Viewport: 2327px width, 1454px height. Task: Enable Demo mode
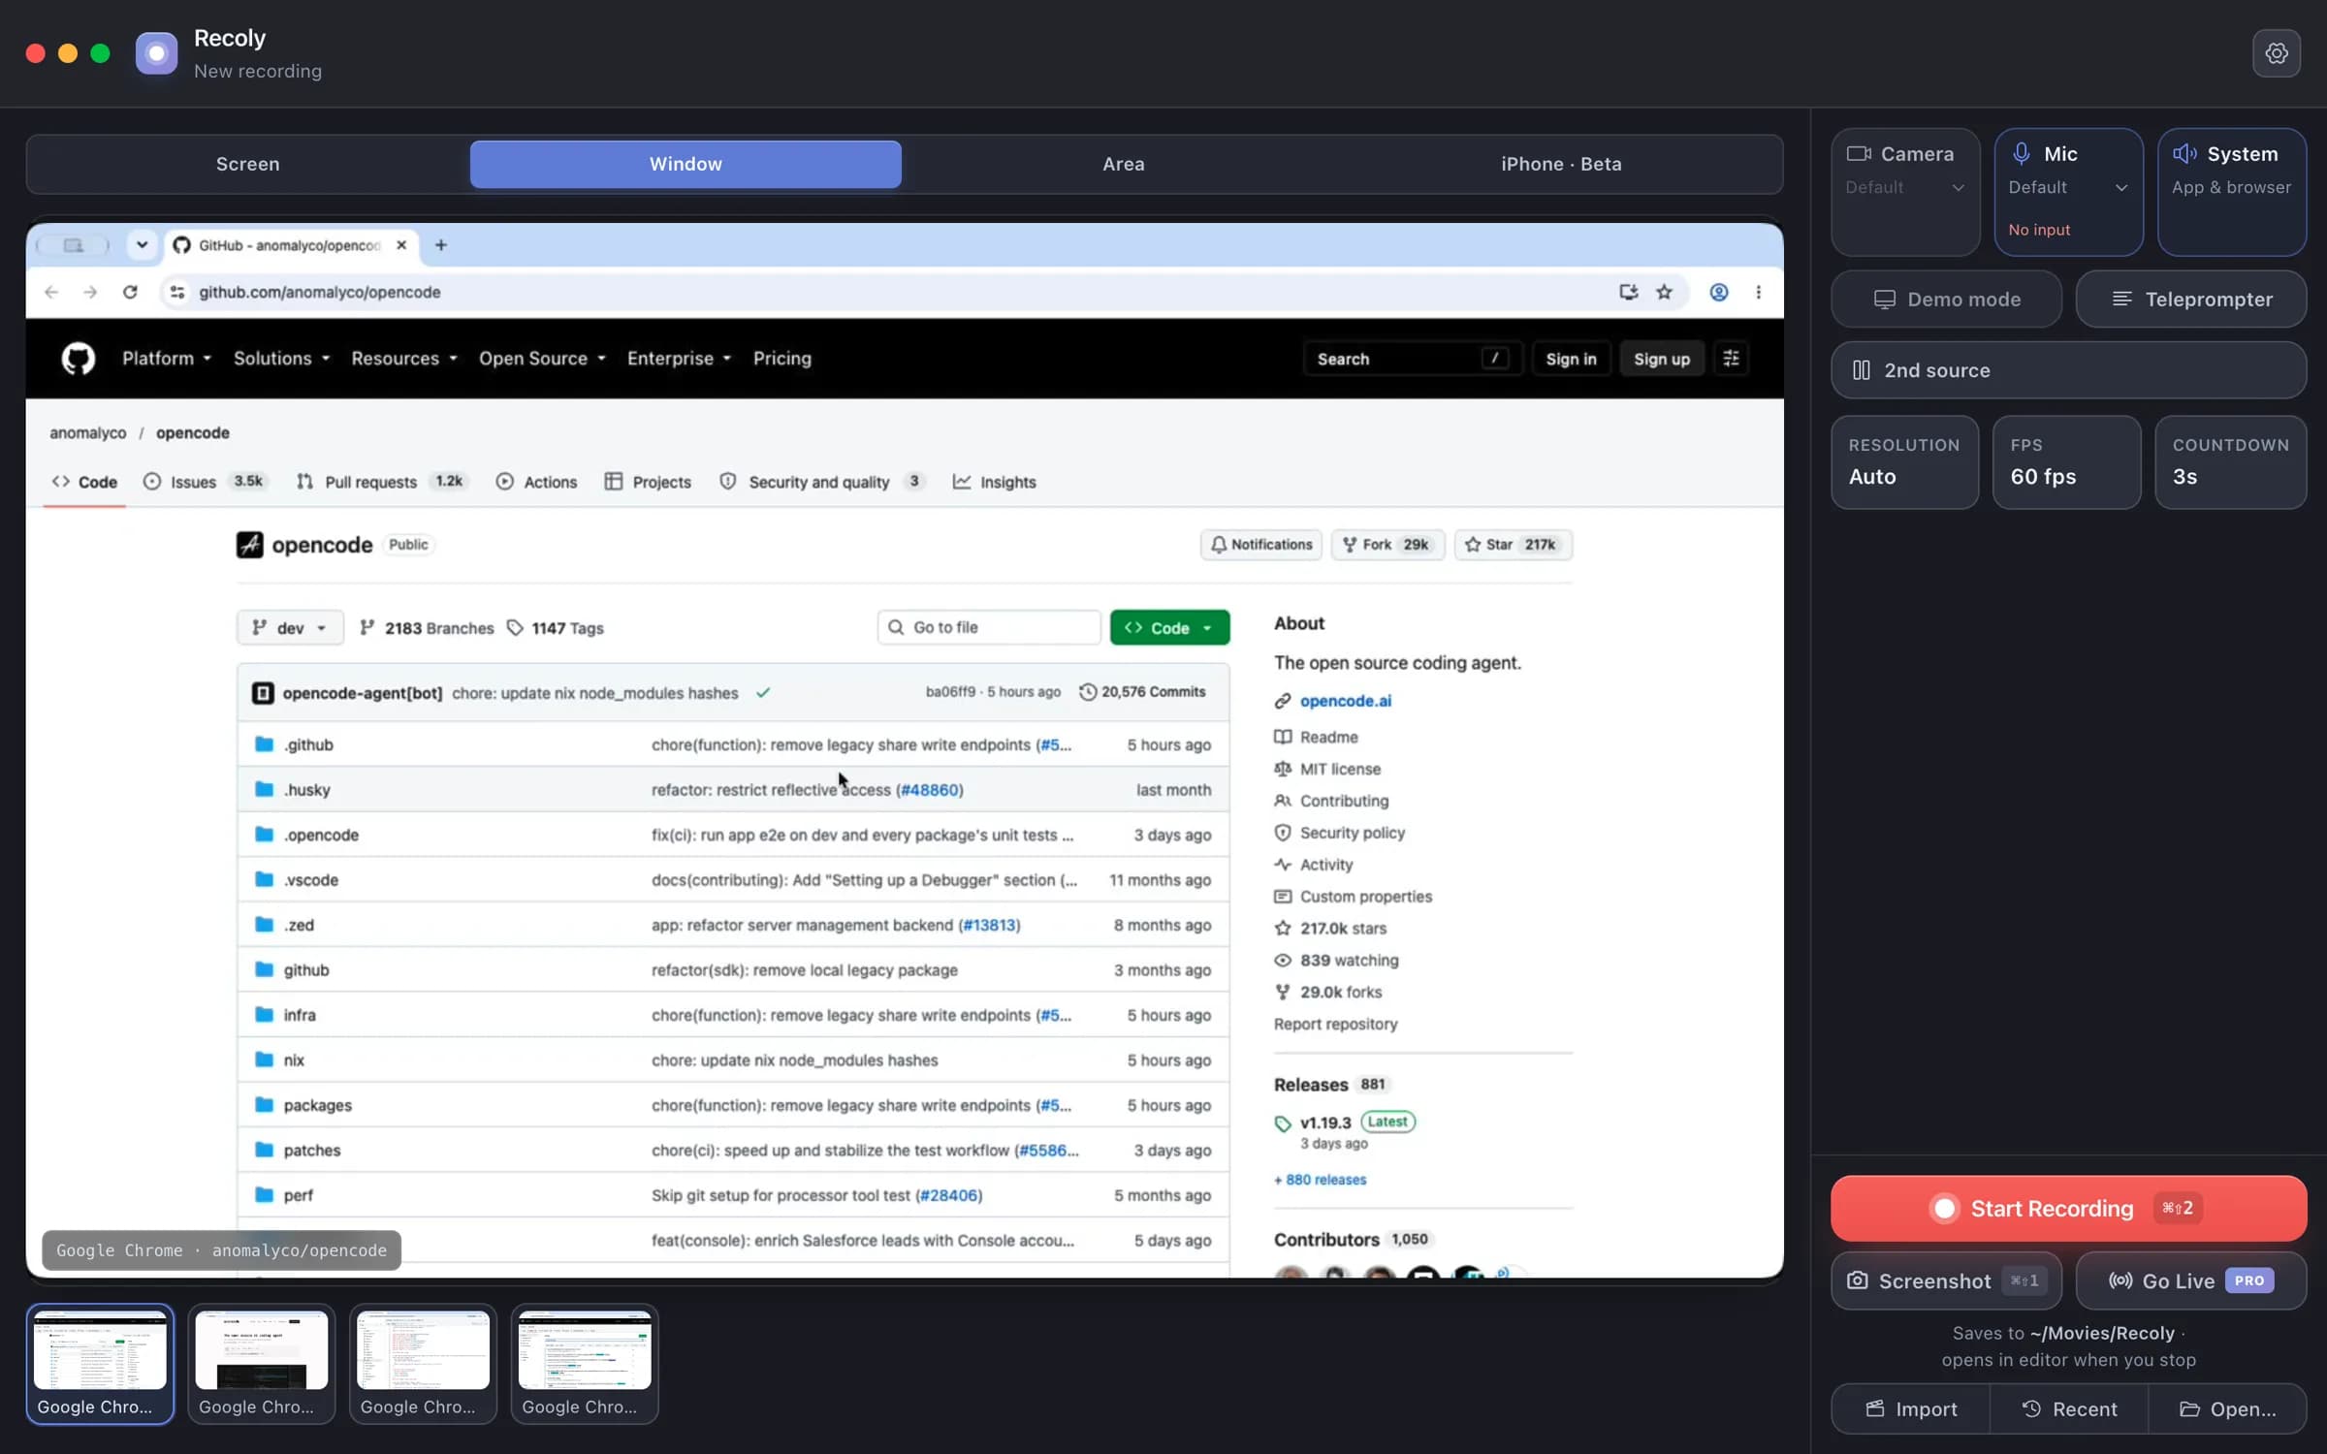[x=1946, y=300]
